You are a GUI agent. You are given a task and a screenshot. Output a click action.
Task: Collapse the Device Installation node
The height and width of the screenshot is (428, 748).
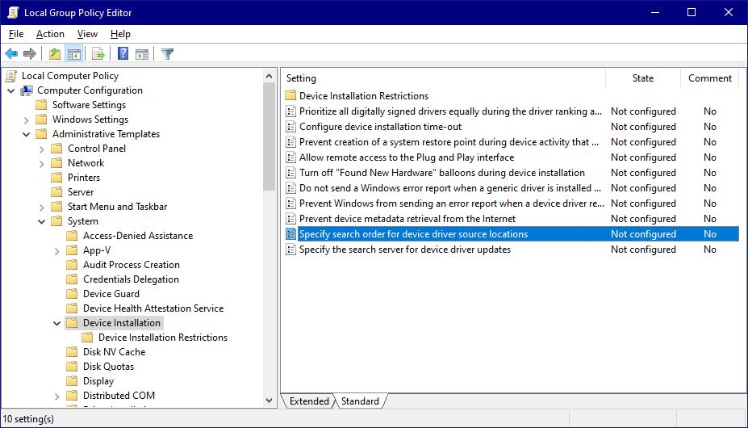click(56, 323)
